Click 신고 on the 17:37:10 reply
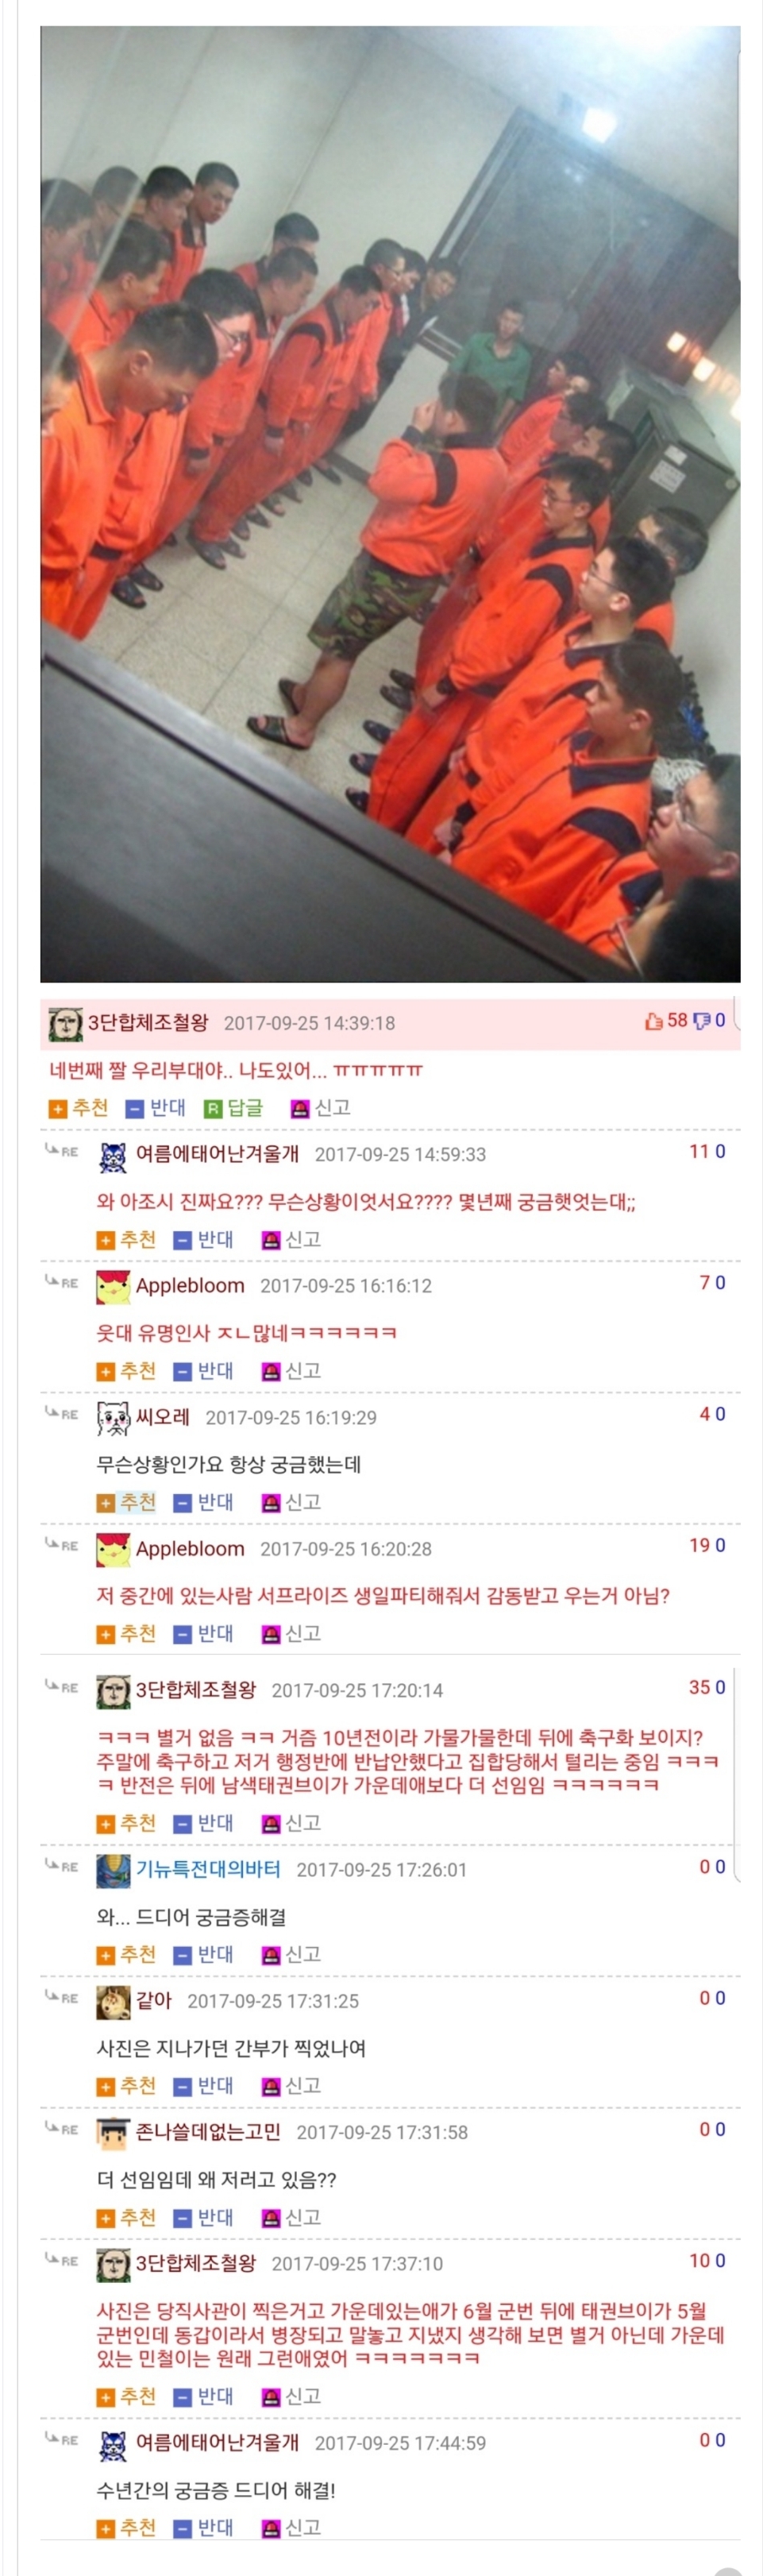Screen dimensions: 763x2576 [x=291, y=2396]
